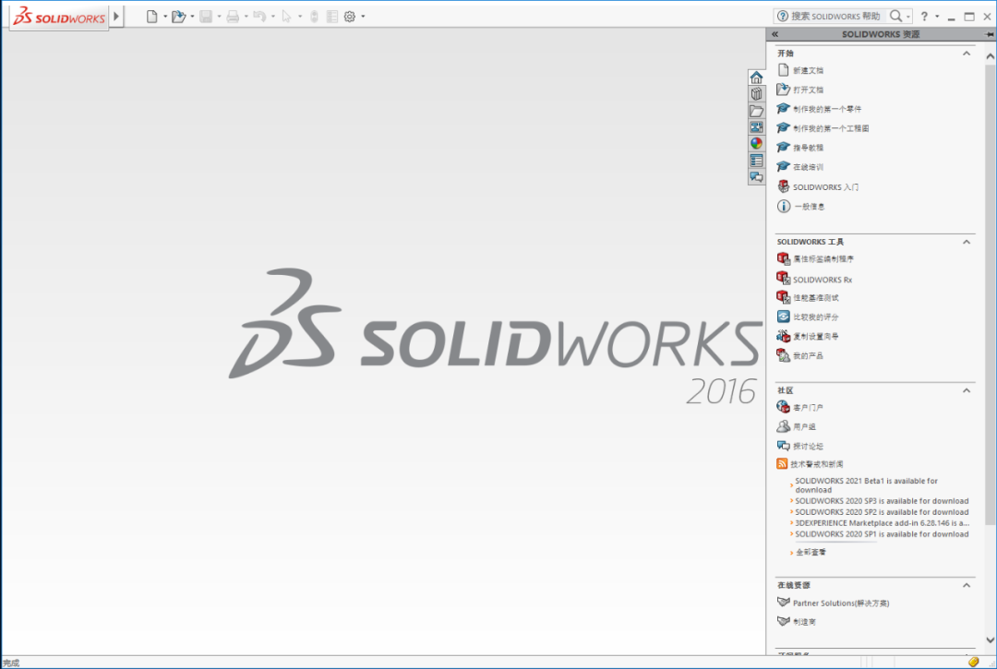Screen dimensions: 997x669
Task: Open the dropdown arrow next to Select
Action: [299, 17]
